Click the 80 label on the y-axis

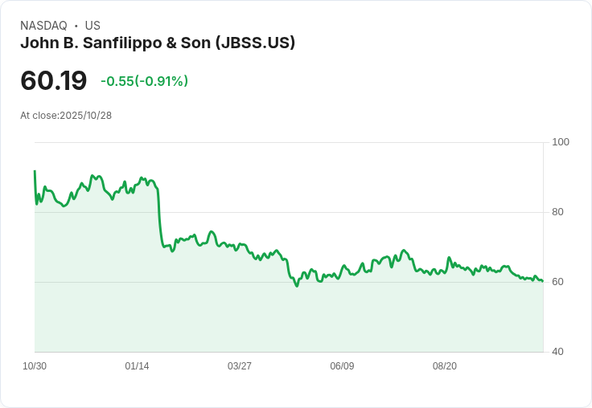coord(558,212)
